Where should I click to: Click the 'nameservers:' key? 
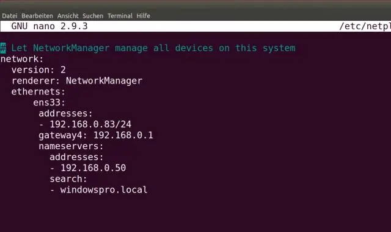pyautogui.click(x=71, y=146)
